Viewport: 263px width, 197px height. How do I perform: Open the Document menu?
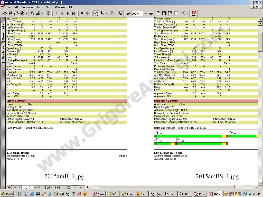click(27, 7)
